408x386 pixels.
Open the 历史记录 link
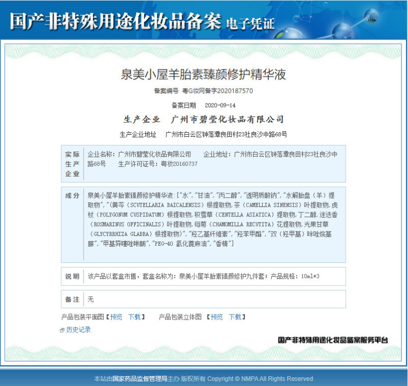(79, 330)
